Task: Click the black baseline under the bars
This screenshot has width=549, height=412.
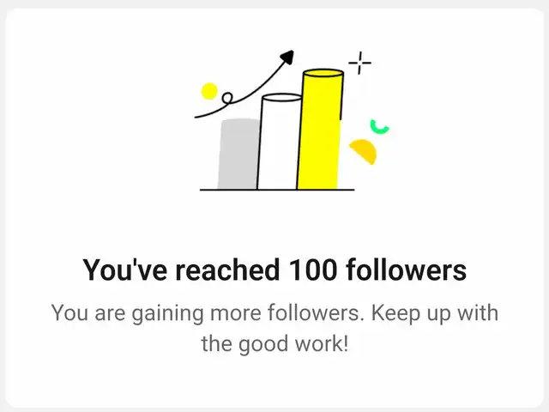Action: click(277, 190)
